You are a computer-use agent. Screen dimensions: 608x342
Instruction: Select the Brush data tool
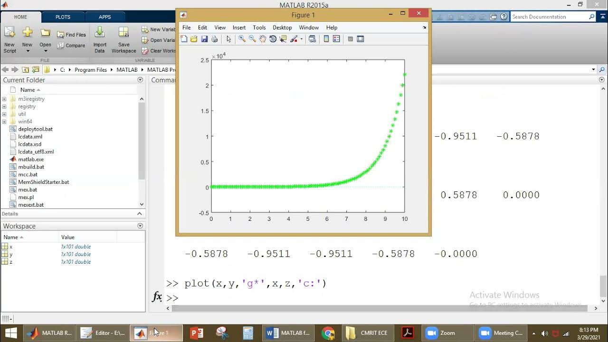[x=294, y=39]
